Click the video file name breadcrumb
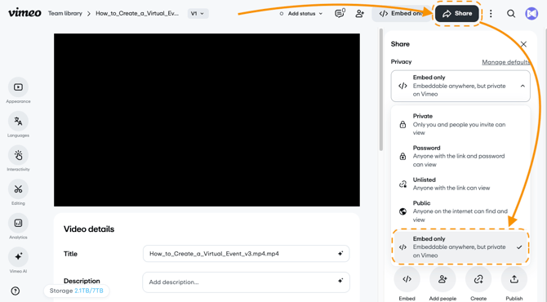 pyautogui.click(x=137, y=13)
